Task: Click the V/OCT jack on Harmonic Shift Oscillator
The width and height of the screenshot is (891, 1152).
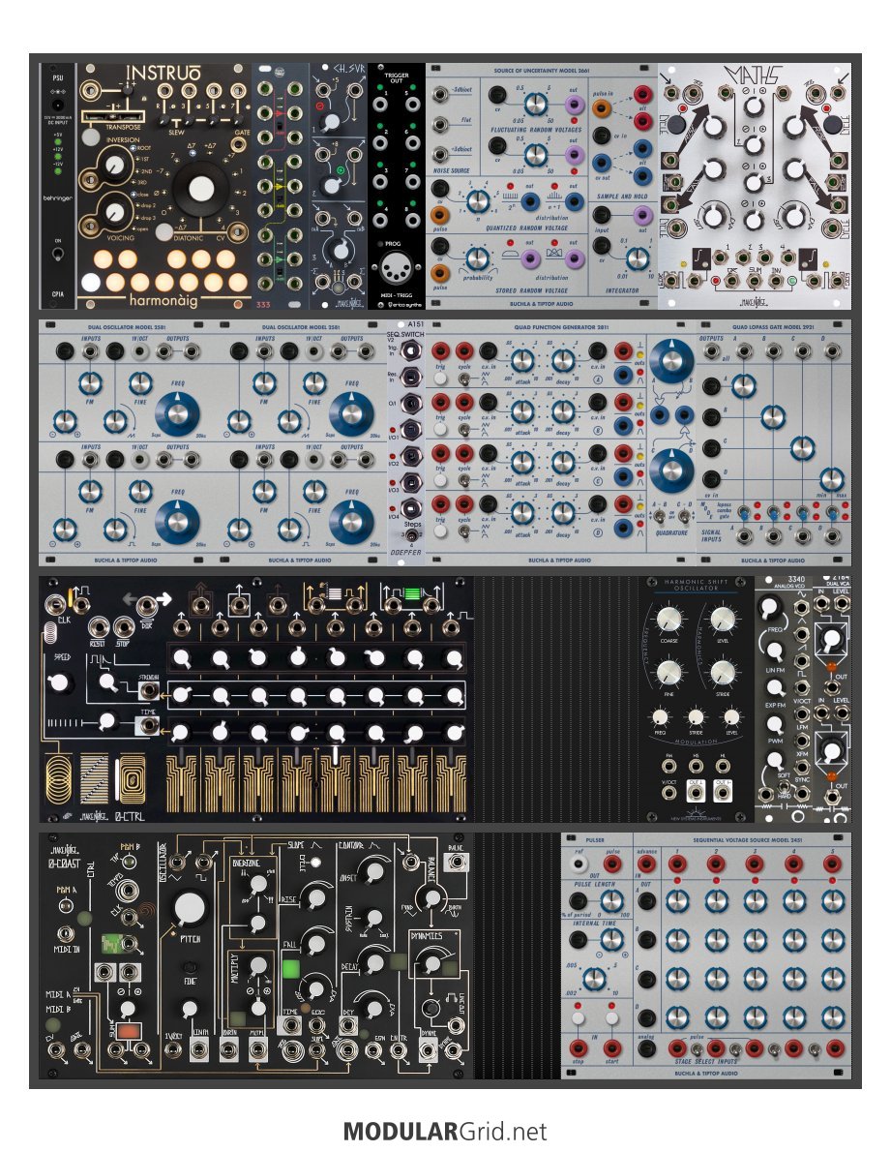Action: tap(669, 791)
